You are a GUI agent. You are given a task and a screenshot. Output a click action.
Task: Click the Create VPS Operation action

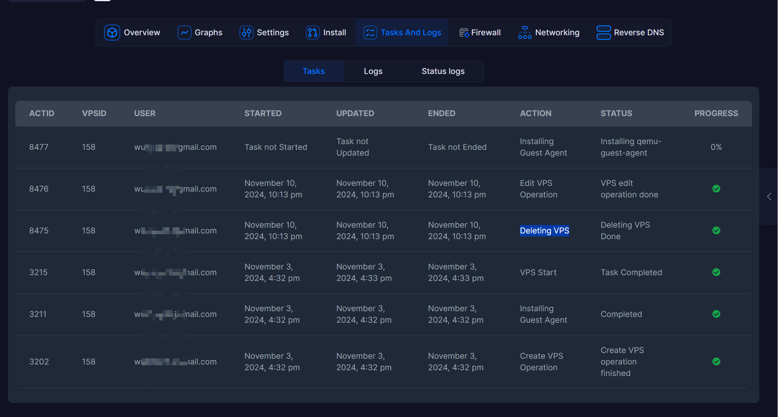point(541,362)
